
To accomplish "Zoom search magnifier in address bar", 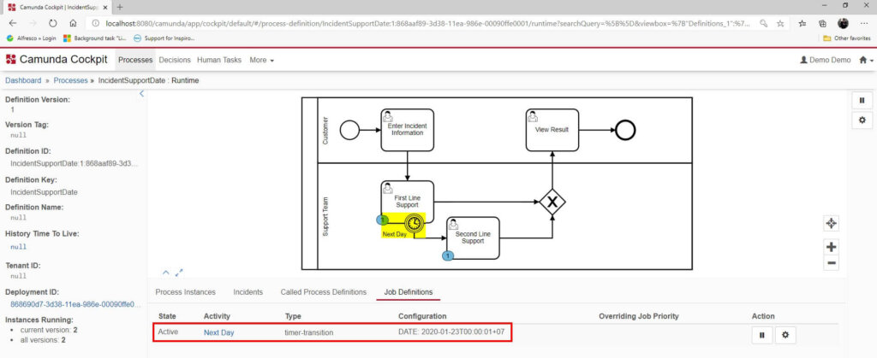I will point(763,23).
